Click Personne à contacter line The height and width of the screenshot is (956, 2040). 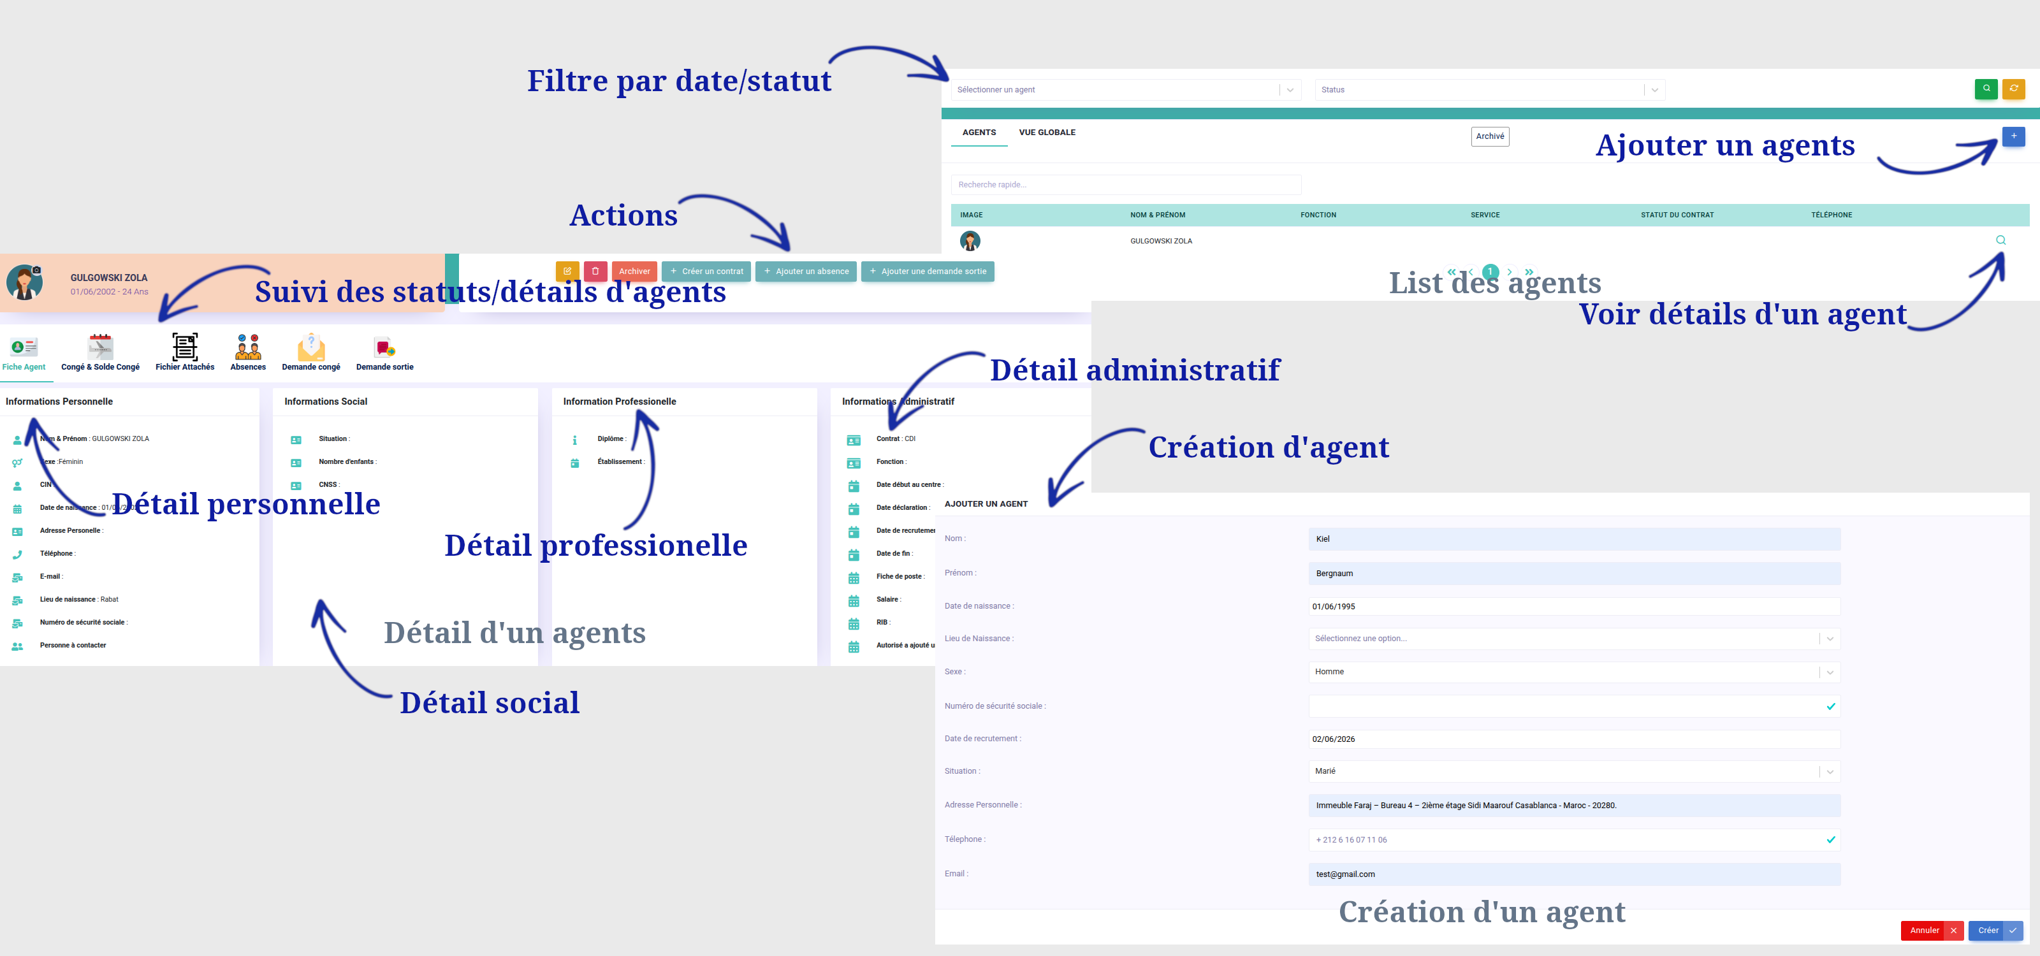point(73,645)
